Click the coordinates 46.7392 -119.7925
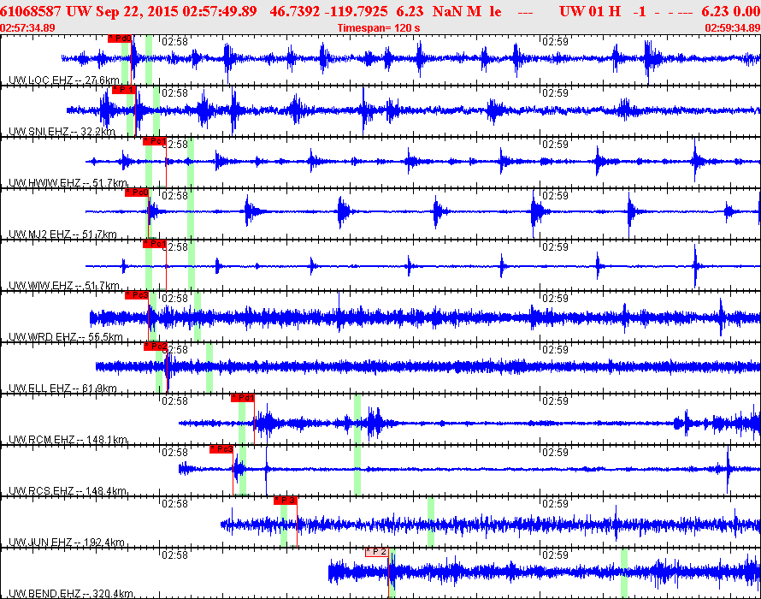Image resolution: width=761 pixels, height=599 pixels. (328, 11)
